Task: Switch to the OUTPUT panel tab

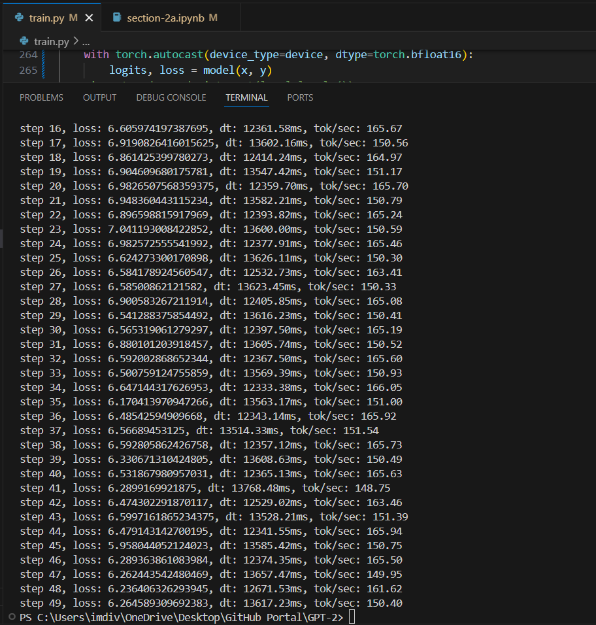Action: pos(99,97)
